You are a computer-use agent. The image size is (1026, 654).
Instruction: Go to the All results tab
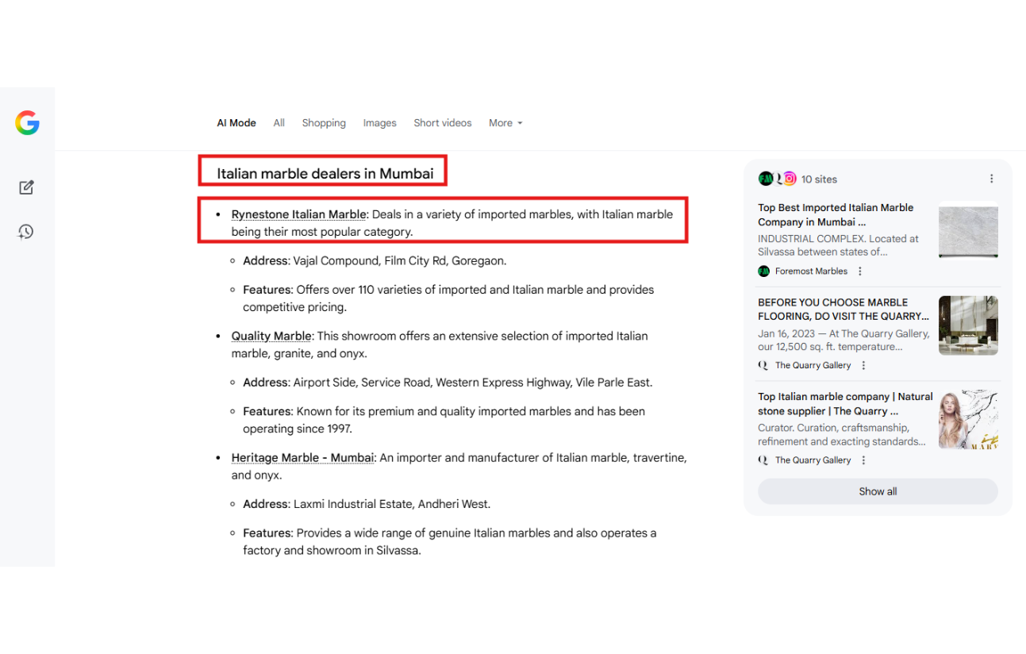279,123
